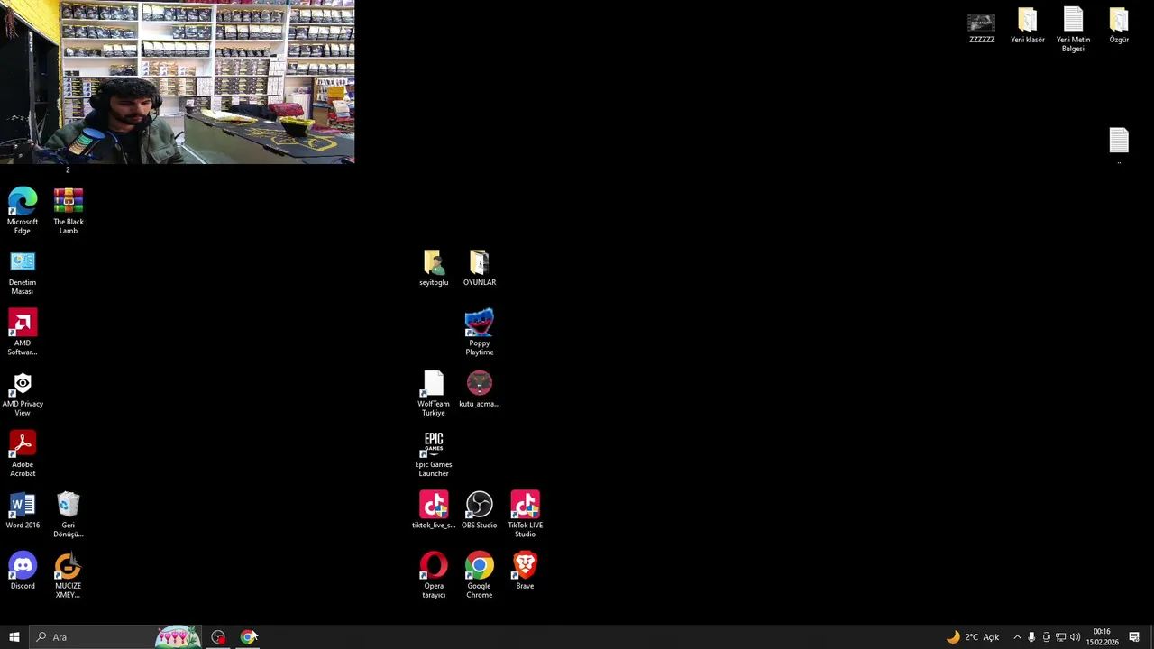
Task: Open the Meet Now camera tray icon
Action: point(1046,637)
